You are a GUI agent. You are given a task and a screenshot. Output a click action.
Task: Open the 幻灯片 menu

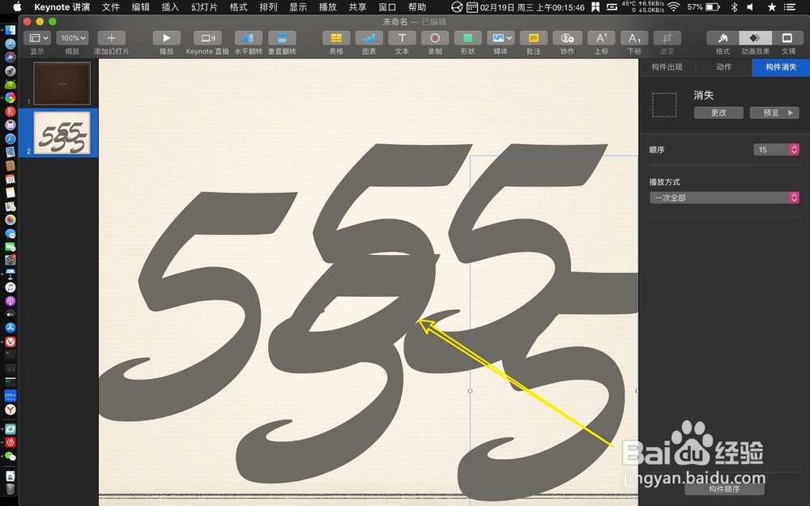(203, 6)
